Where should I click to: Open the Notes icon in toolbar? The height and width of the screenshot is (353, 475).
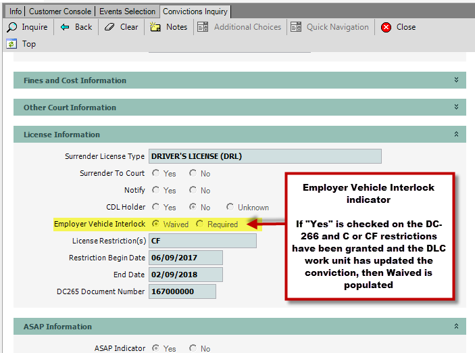point(155,27)
